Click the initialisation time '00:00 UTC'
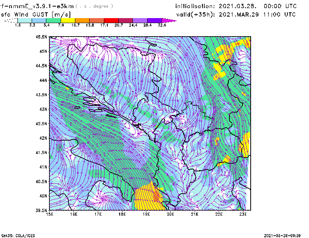This screenshot has height=238, width=309. point(280,6)
